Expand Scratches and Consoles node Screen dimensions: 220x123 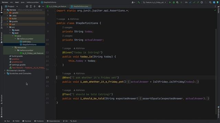[x=5, y=73]
